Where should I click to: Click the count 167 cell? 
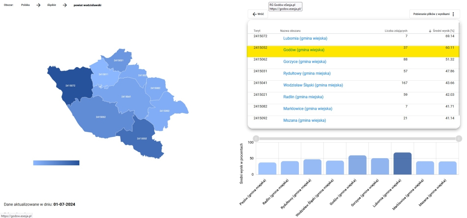pos(404,83)
